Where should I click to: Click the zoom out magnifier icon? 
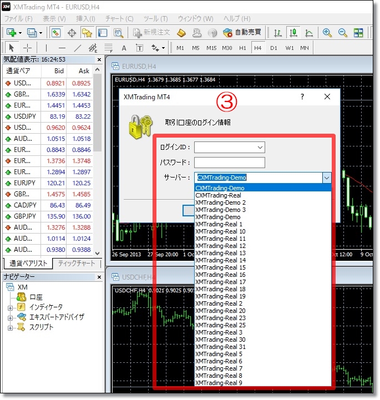tap(342, 33)
